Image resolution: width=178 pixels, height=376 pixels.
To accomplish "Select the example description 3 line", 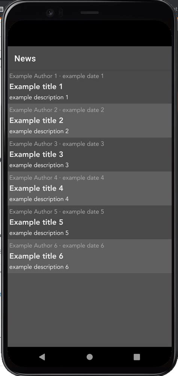I will tap(39, 165).
